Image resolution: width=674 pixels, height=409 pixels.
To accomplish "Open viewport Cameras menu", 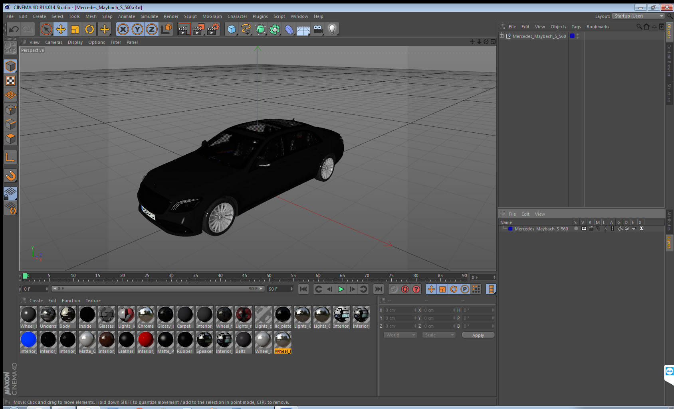I will pos(54,42).
